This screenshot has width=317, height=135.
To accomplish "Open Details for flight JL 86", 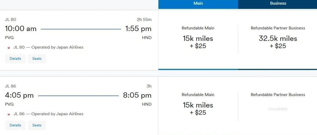I will [15, 125].
